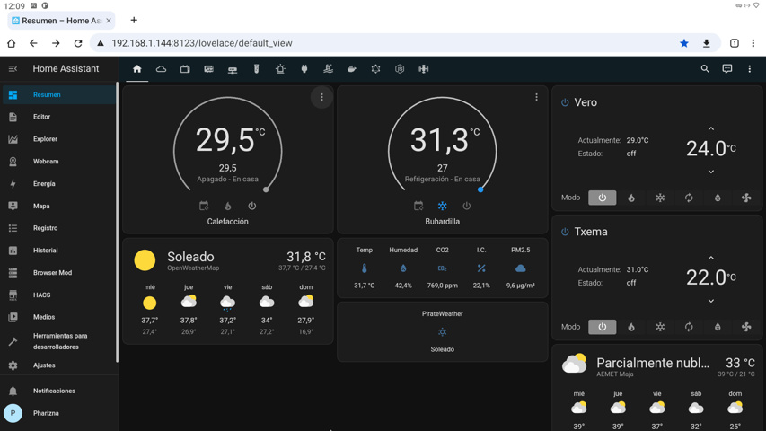Increase Vero target temperature
766x431 pixels.
(x=711, y=128)
